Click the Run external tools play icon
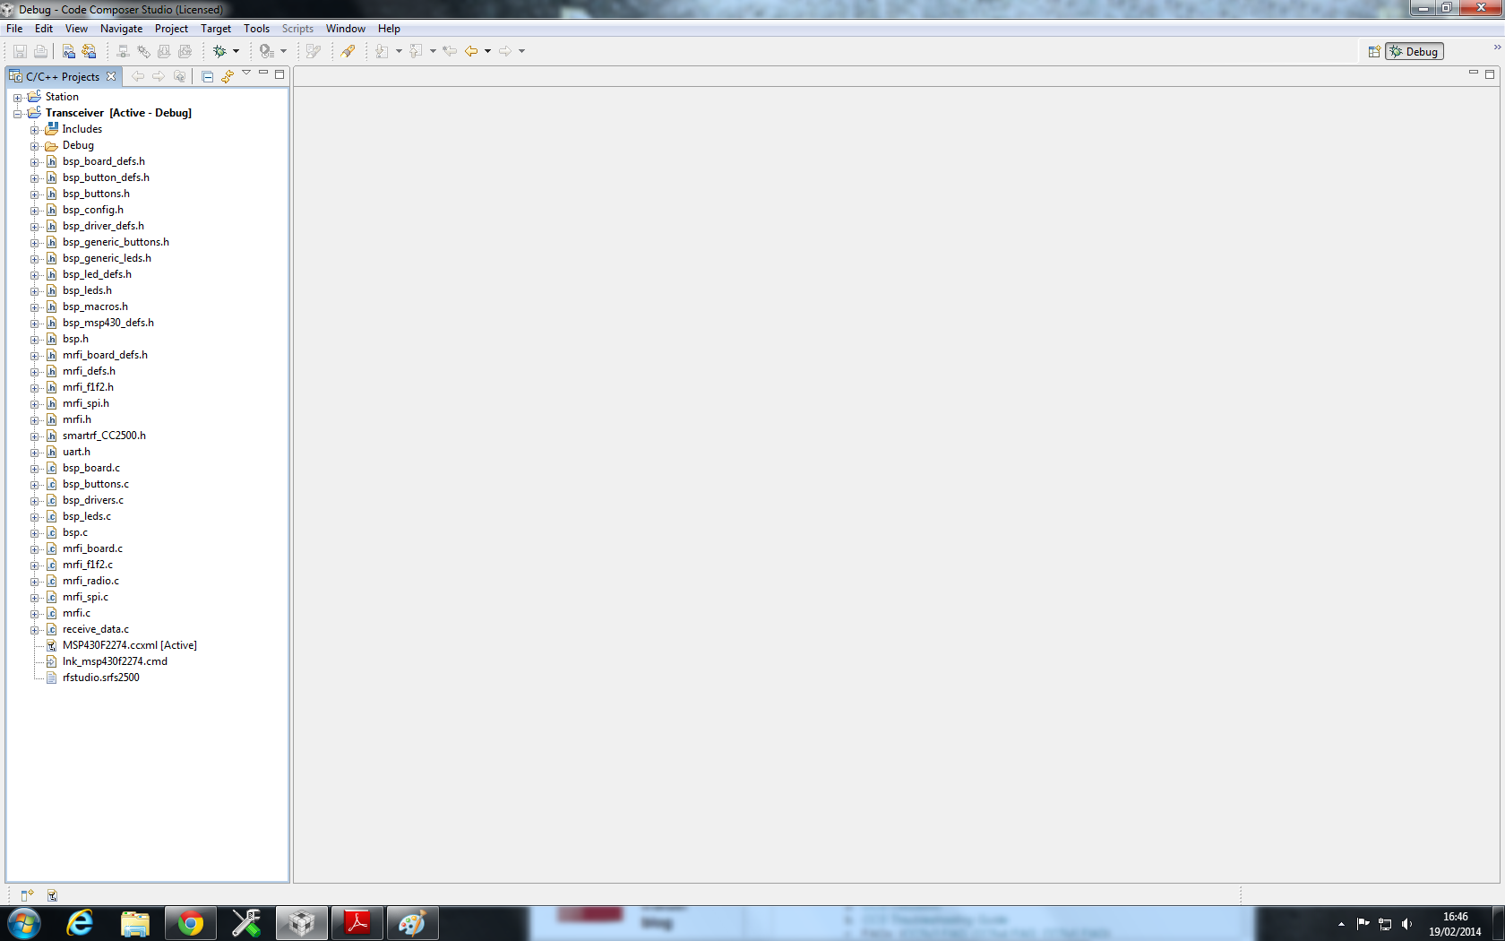 click(266, 51)
